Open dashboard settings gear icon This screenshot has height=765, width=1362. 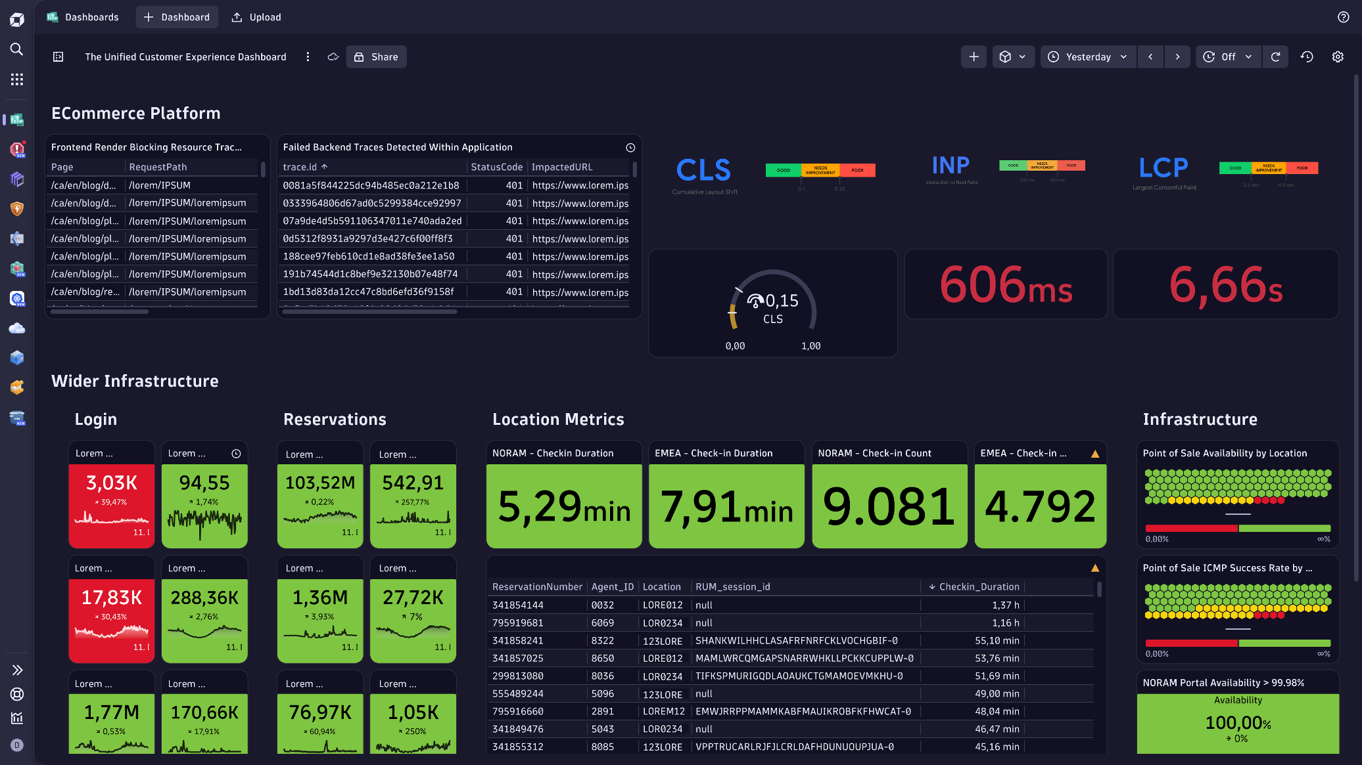[x=1338, y=57]
